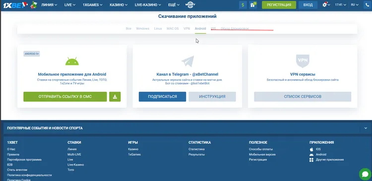372x181 pixels.
Task: Open the Live-Казино footer link
Action: (76, 165)
